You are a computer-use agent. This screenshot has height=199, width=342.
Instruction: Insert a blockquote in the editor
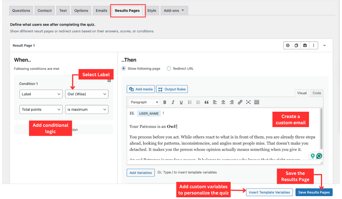[x=207, y=102]
